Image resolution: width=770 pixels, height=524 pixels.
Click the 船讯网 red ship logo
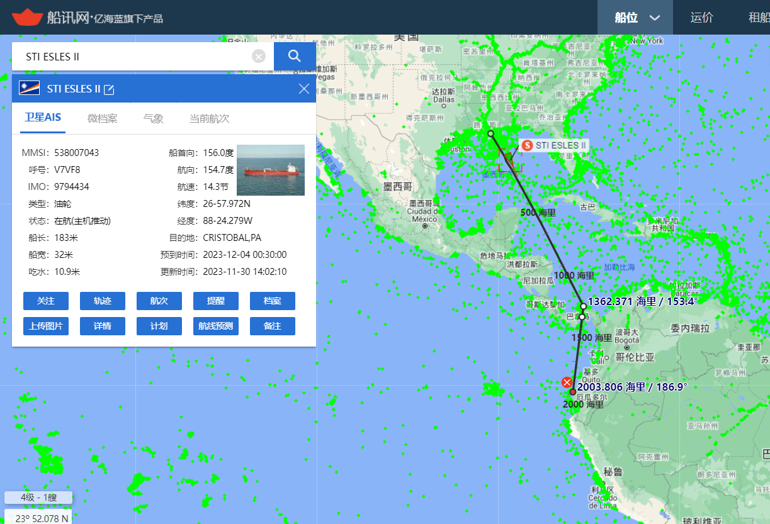point(26,17)
